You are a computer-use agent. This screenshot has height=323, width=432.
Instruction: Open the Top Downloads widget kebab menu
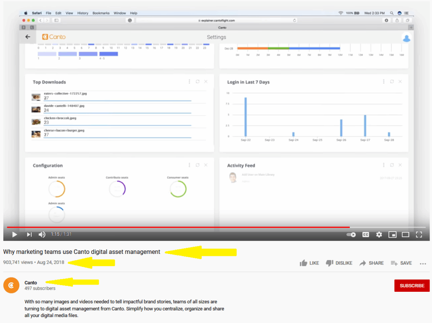(x=189, y=81)
